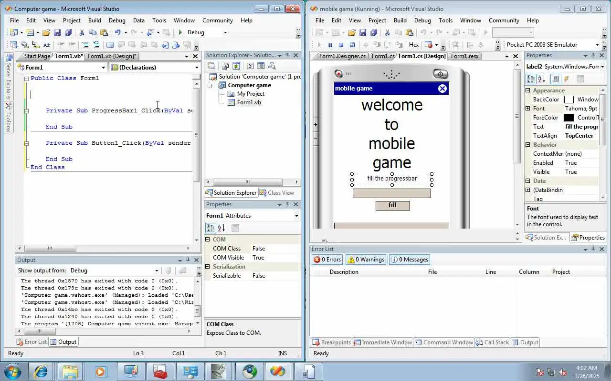This screenshot has height=381, width=611.
Task: Expand Font property in label2 Properties
Action: tap(528, 109)
